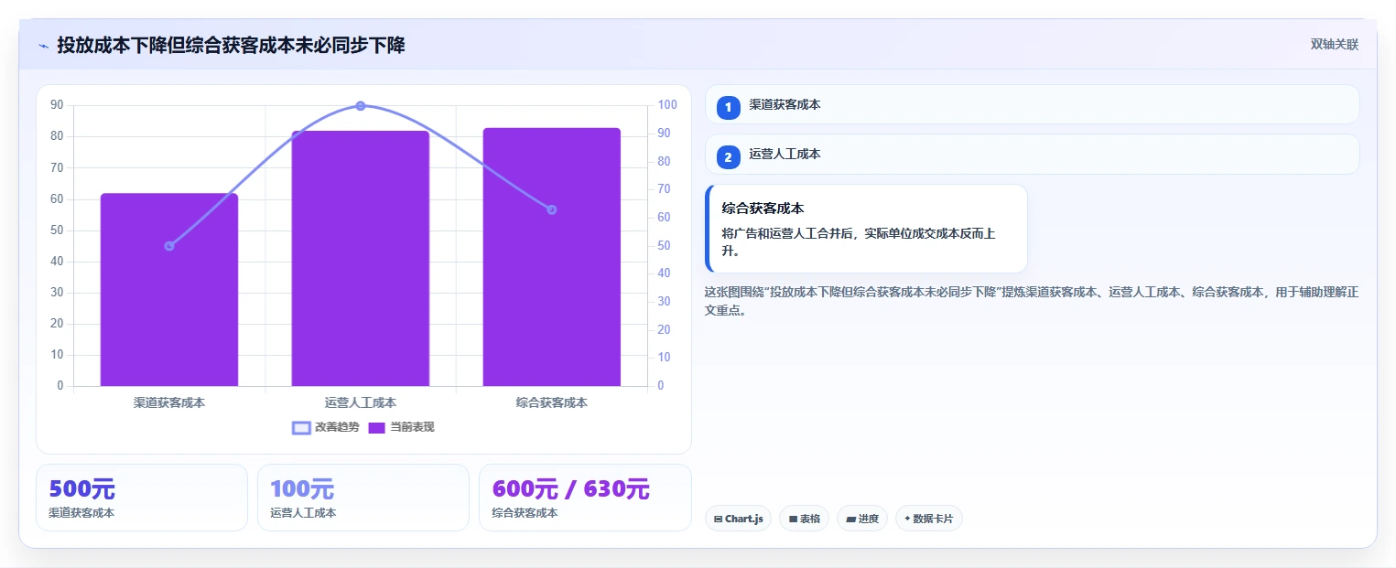Image resolution: width=1396 pixels, height=568 pixels.
Task: Click the x-axis label 渠道获客成本
Action: click(169, 402)
